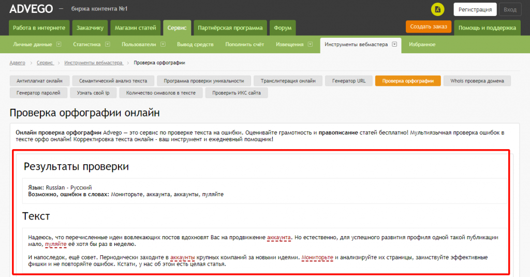Click the underlined word Мониторьте in text

(317, 257)
